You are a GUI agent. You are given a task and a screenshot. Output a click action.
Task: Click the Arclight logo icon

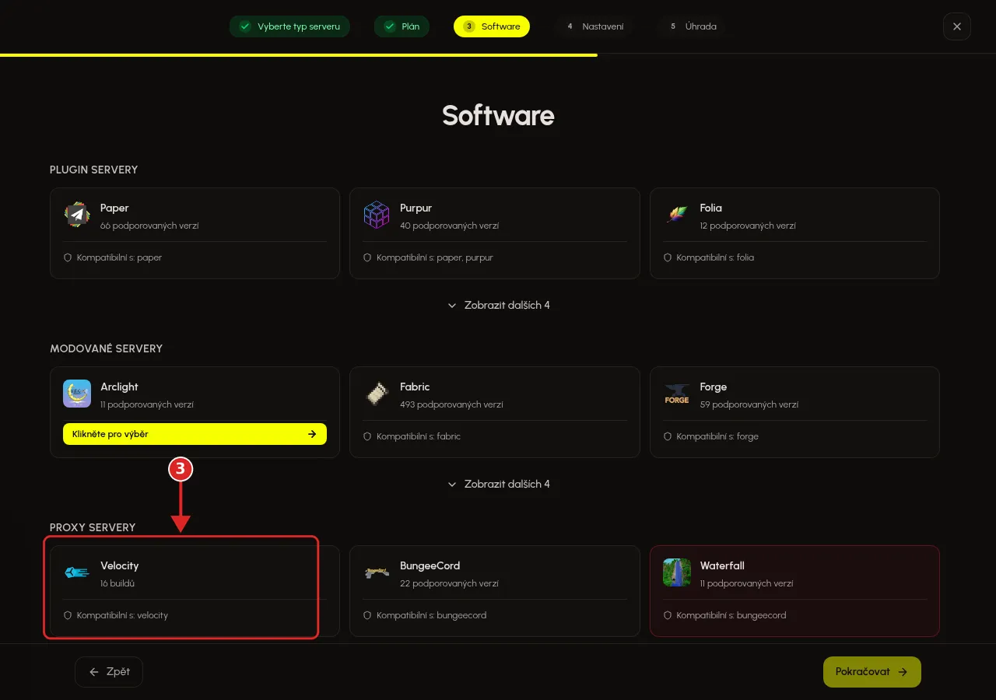point(77,394)
